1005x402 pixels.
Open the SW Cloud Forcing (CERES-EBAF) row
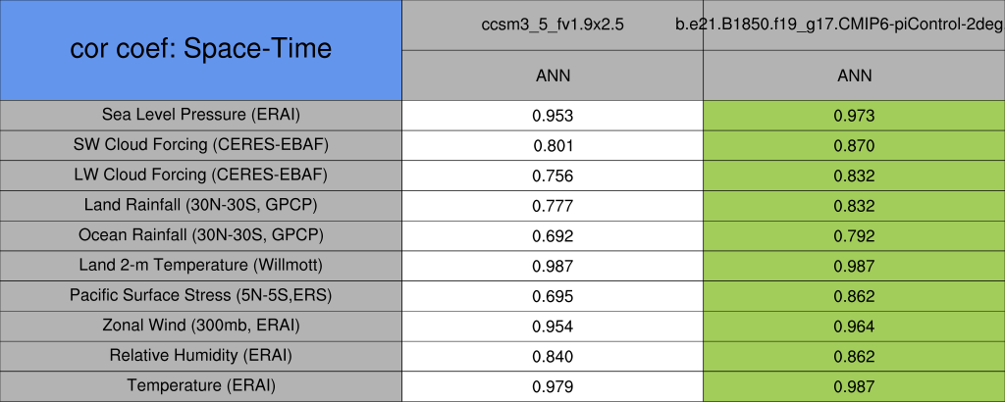pos(200,145)
